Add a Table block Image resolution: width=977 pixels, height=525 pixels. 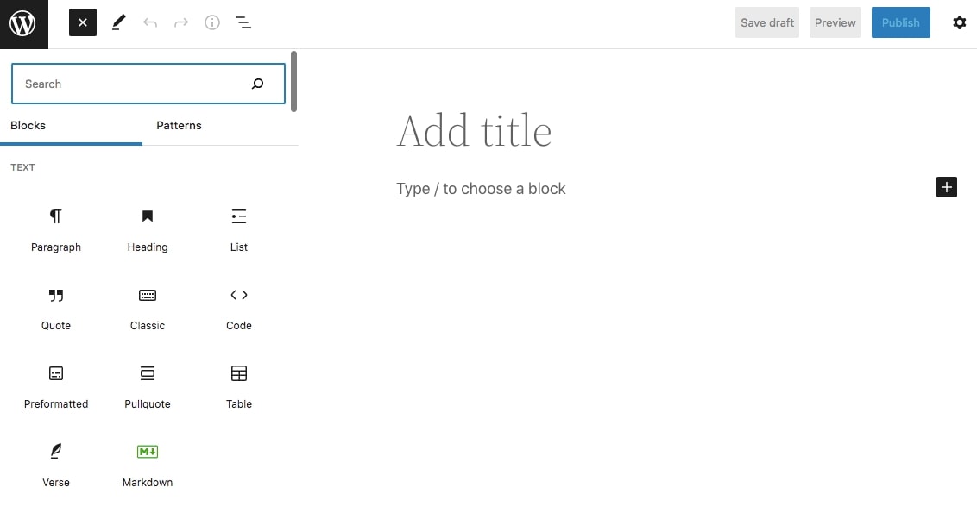point(239,386)
